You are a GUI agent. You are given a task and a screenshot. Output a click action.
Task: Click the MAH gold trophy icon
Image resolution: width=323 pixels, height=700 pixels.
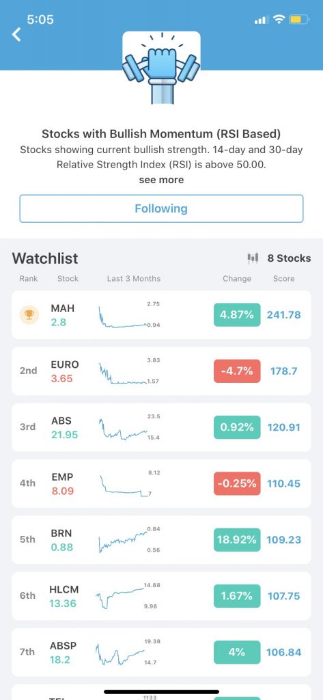pyautogui.click(x=29, y=314)
